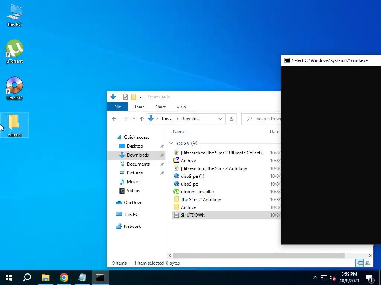Image resolution: width=381 pixels, height=285 pixels.
Task: Switch to Details view icon
Action: [x=360, y=263]
